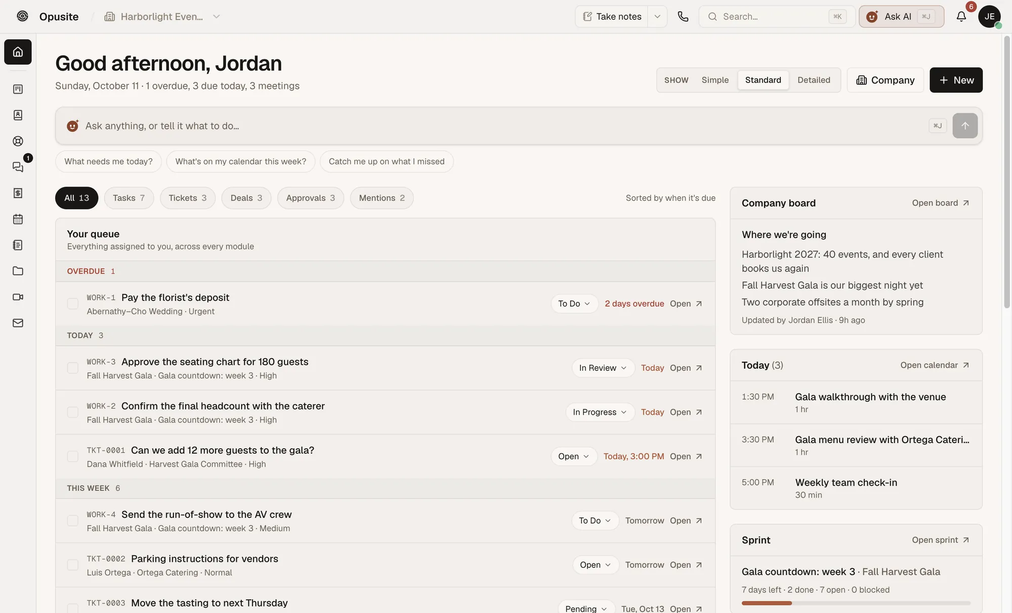
Task: Open the folder icon in sidebar
Action: click(18, 271)
